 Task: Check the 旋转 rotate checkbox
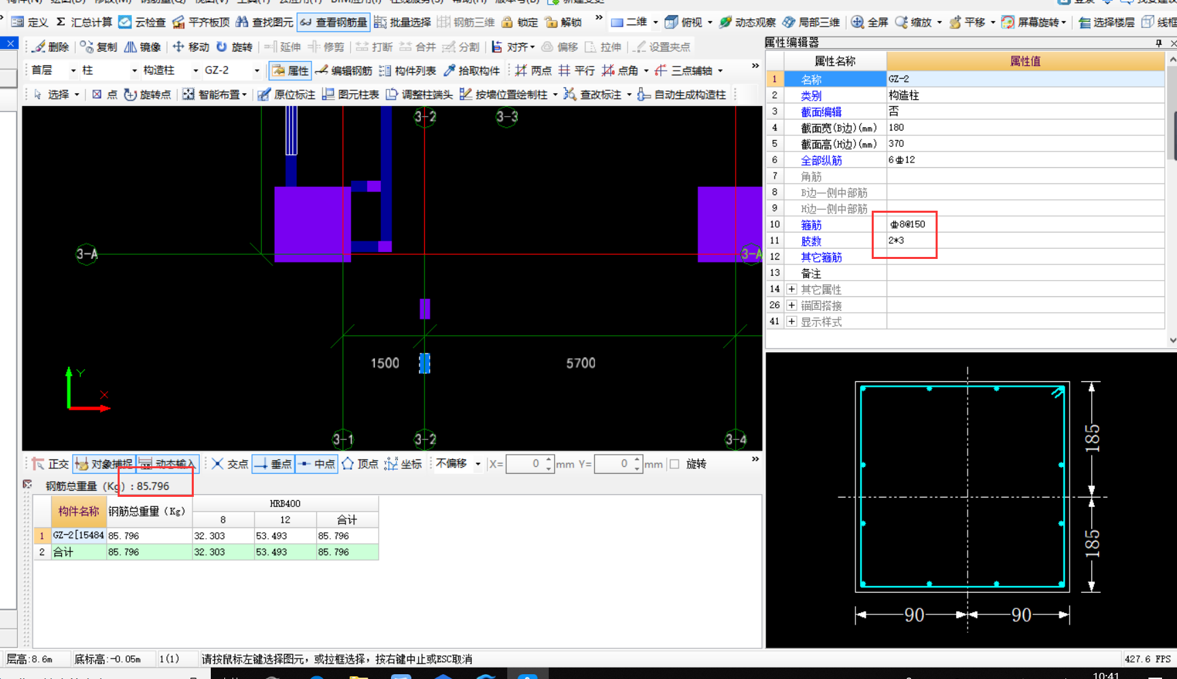click(x=675, y=464)
